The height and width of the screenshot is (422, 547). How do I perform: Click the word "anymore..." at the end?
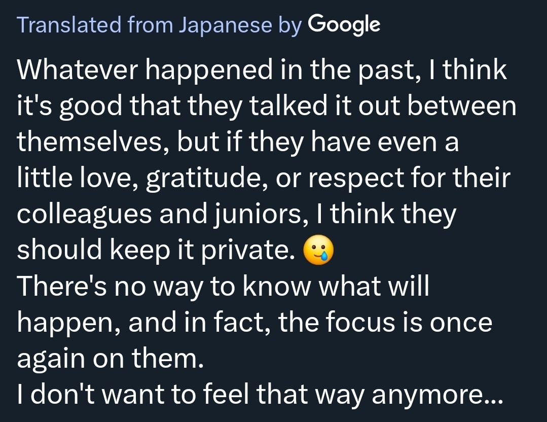(x=437, y=396)
